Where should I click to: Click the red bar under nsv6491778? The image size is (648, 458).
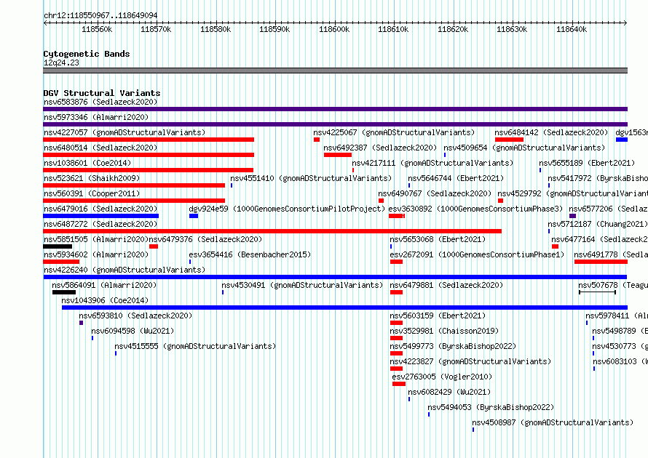(601, 262)
